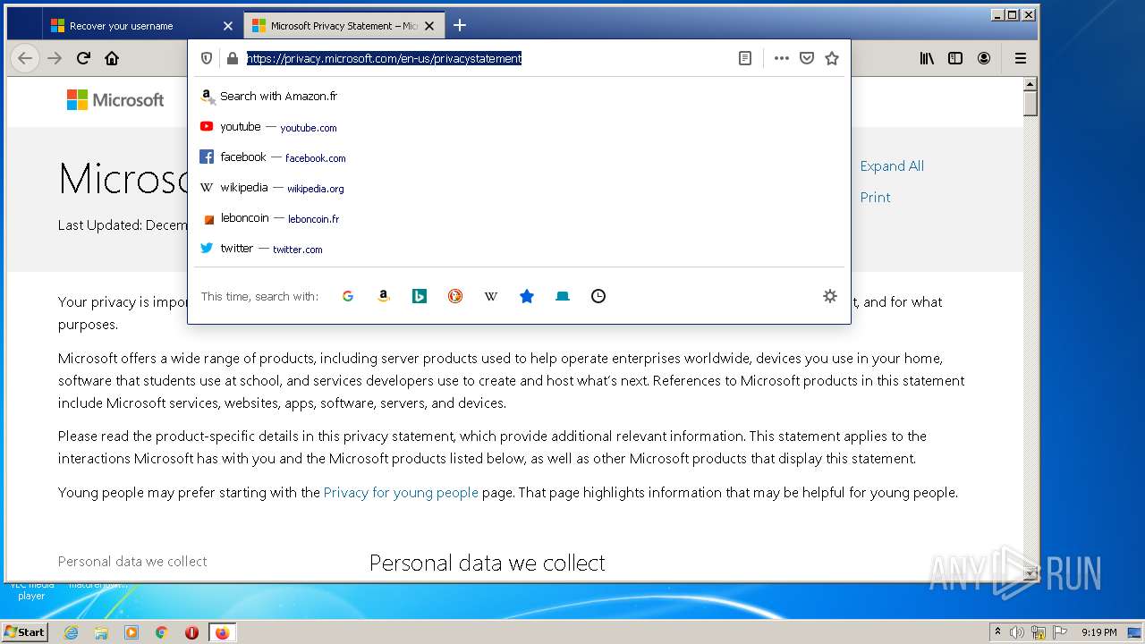Select Firefox taskbar button
The image size is (1145, 644).
point(222,632)
